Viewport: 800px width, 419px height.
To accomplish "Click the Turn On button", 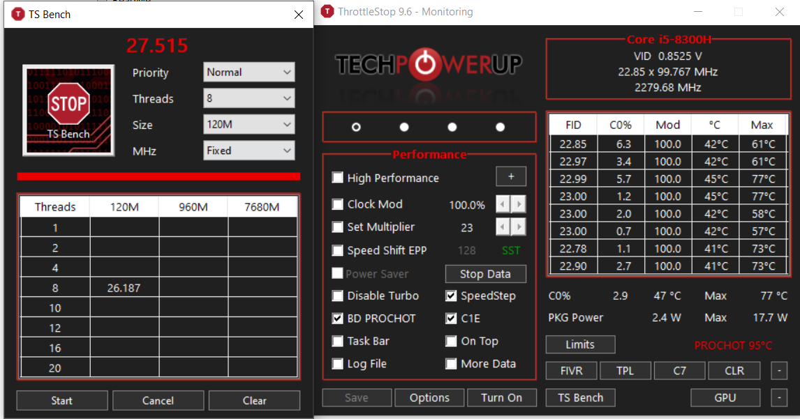I will [x=501, y=397].
